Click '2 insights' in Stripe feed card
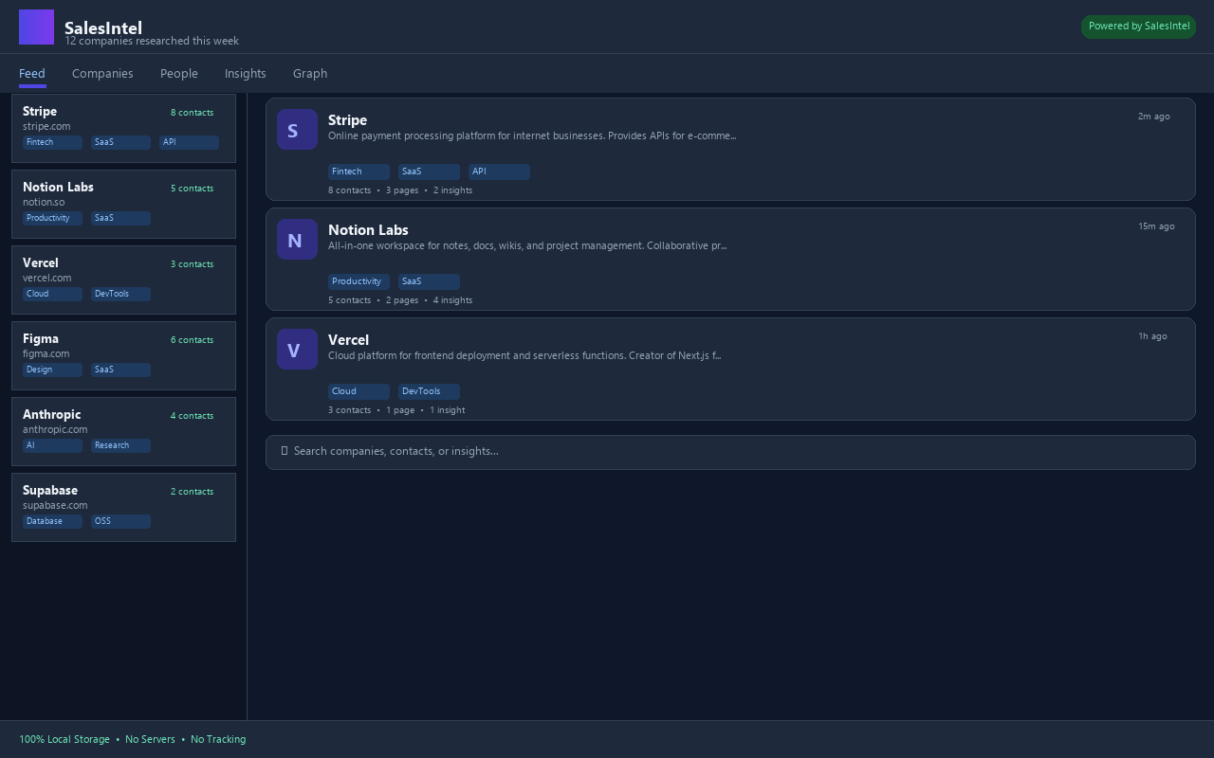This screenshot has height=758, width=1214. tap(452, 190)
